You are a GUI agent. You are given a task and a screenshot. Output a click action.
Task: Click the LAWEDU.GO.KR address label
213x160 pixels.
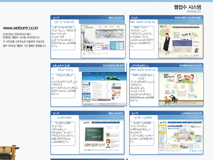click(x=192, y=113)
